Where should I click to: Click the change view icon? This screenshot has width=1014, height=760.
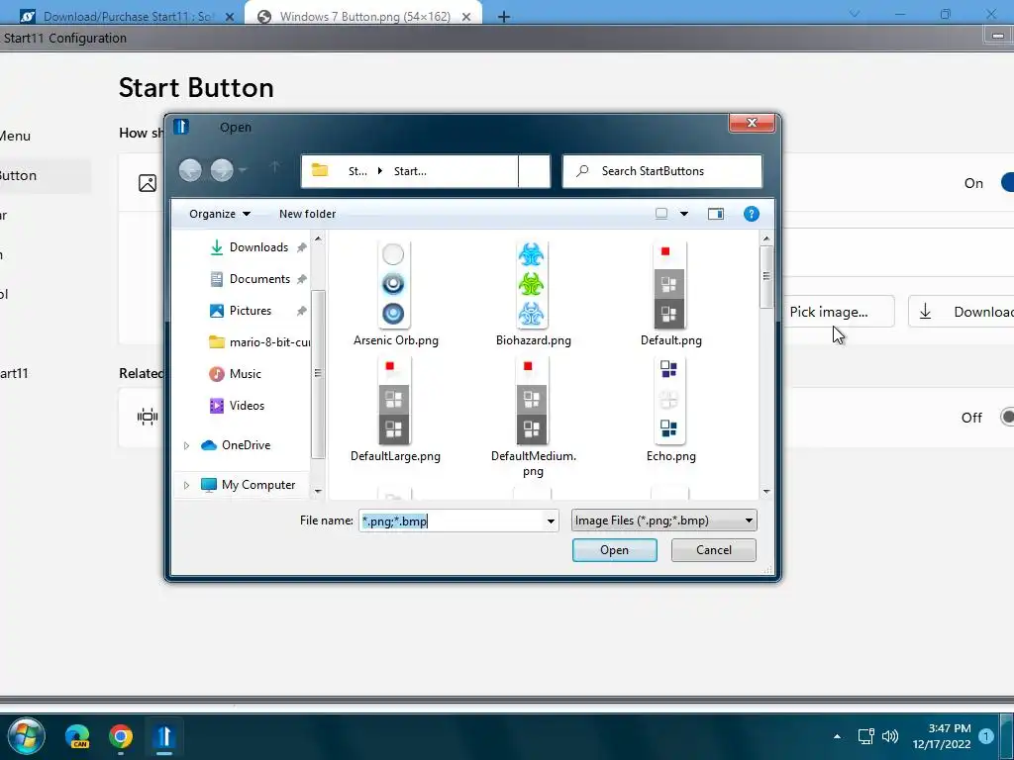click(x=660, y=214)
